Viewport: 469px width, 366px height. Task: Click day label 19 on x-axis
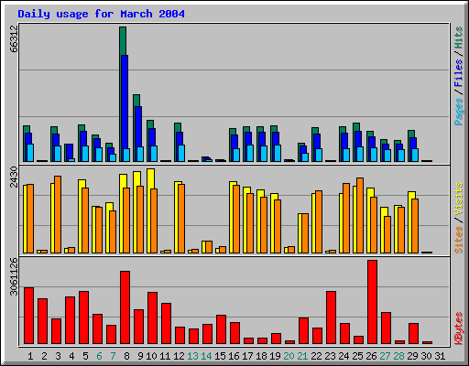pyautogui.click(x=275, y=356)
